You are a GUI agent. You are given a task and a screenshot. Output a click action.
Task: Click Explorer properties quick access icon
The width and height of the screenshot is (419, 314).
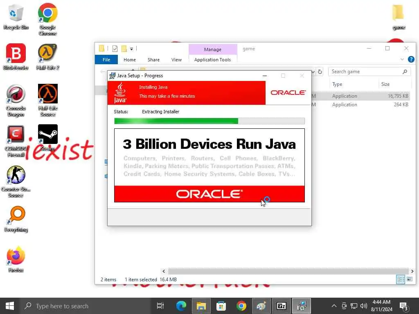(115, 49)
